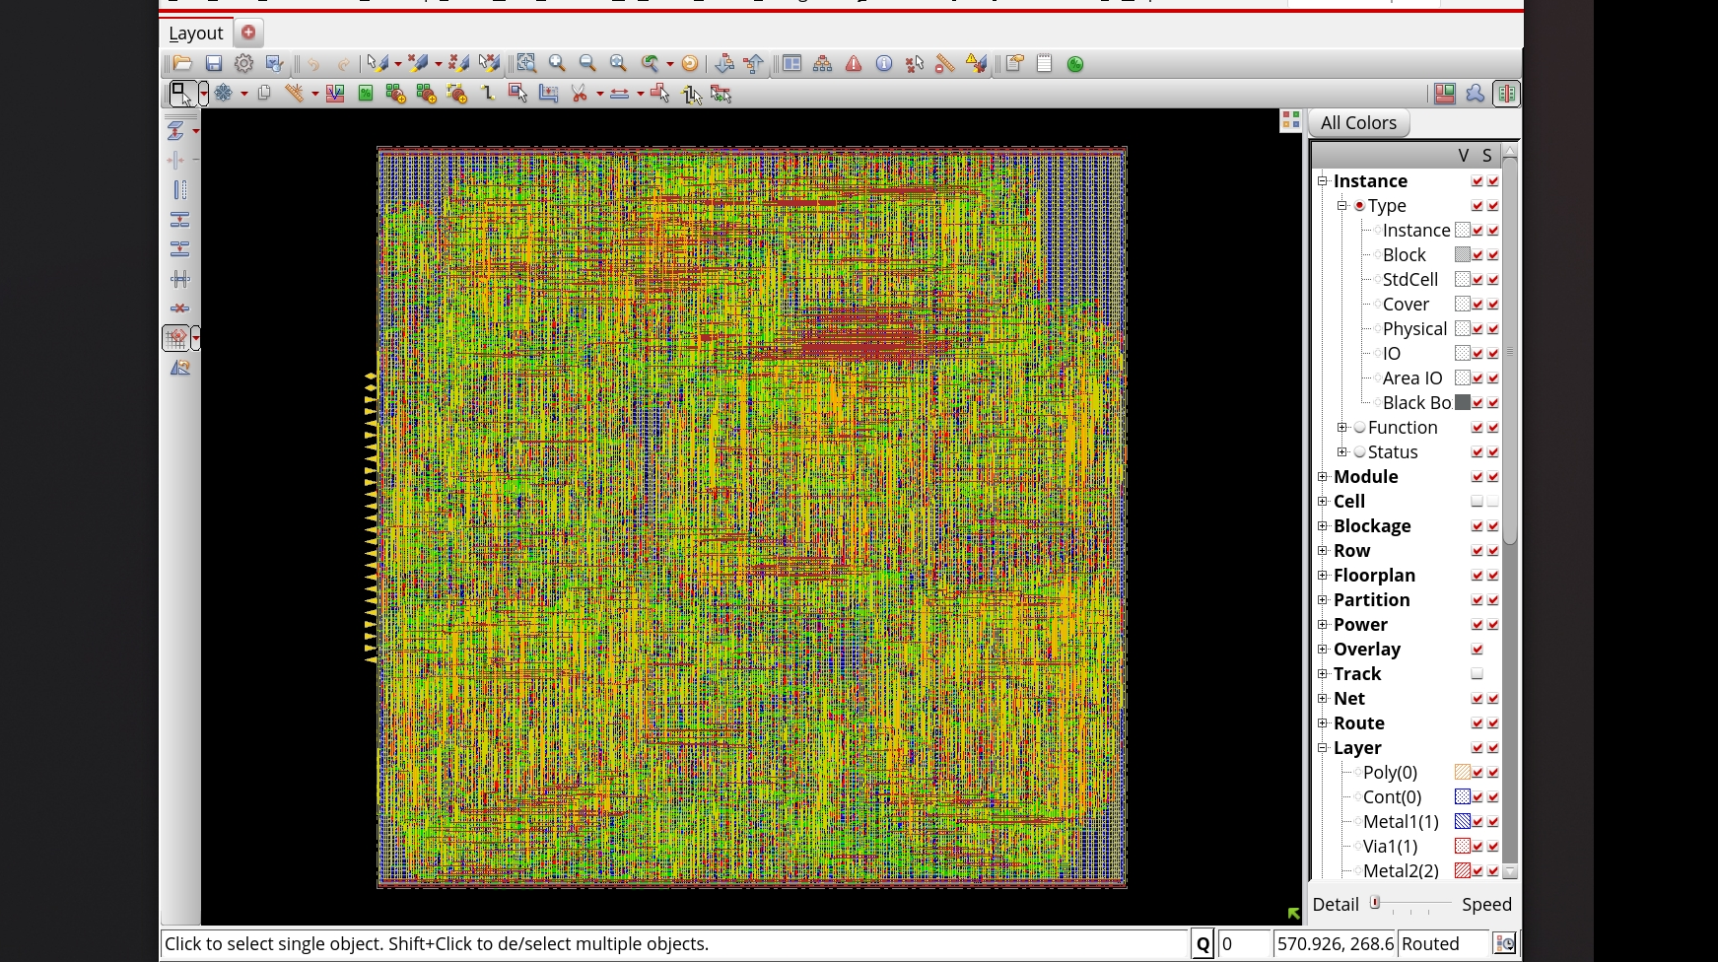Undo the last edit action
Viewport: 1718px width, 962px height.
[x=313, y=63]
